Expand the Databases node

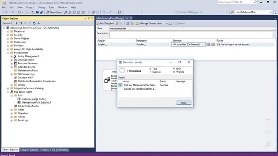[x=8, y=32]
